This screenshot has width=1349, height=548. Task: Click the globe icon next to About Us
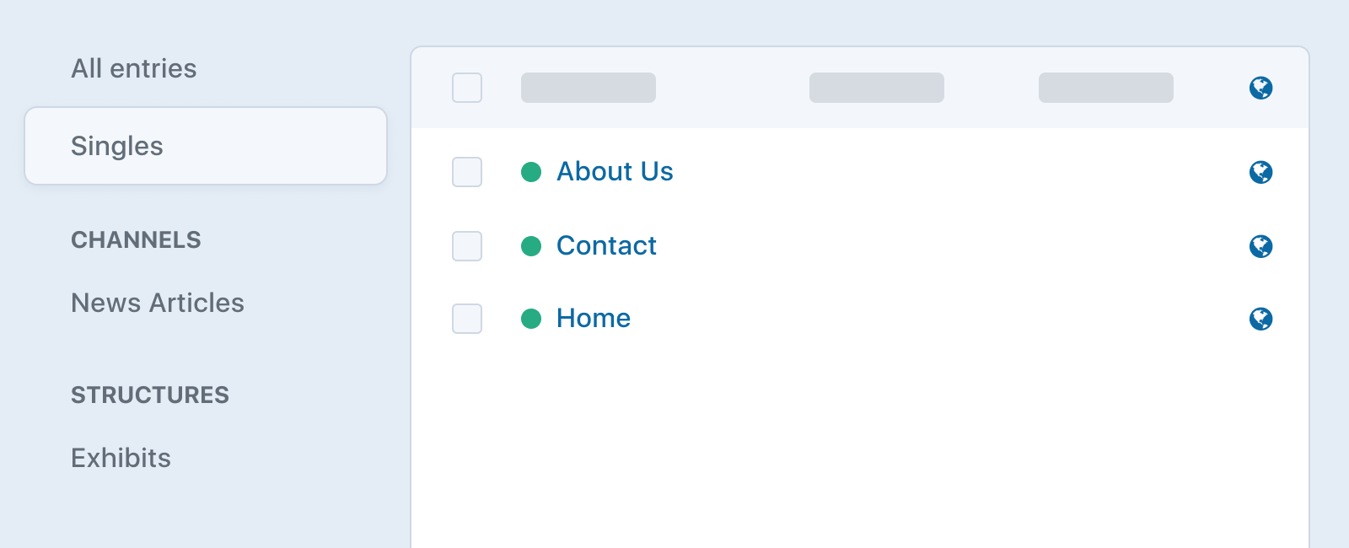coord(1261,172)
